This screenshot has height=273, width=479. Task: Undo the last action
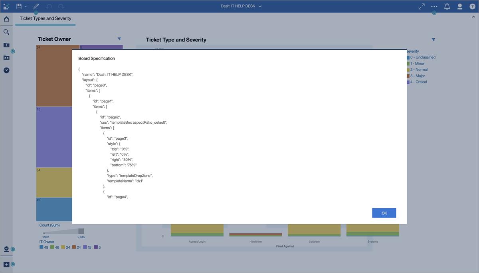pos(49,6)
